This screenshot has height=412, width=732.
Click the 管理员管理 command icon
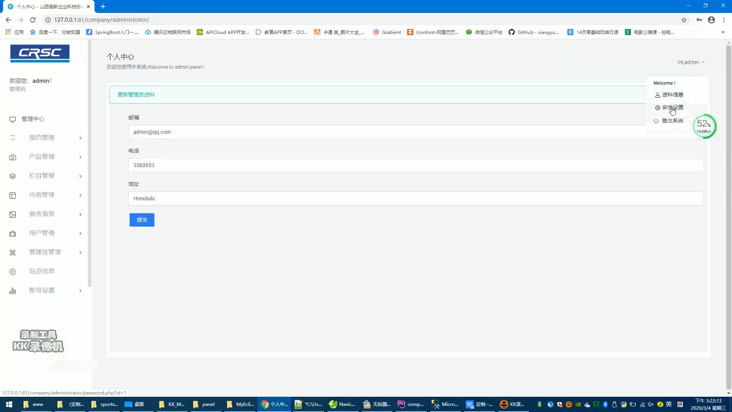(13, 253)
